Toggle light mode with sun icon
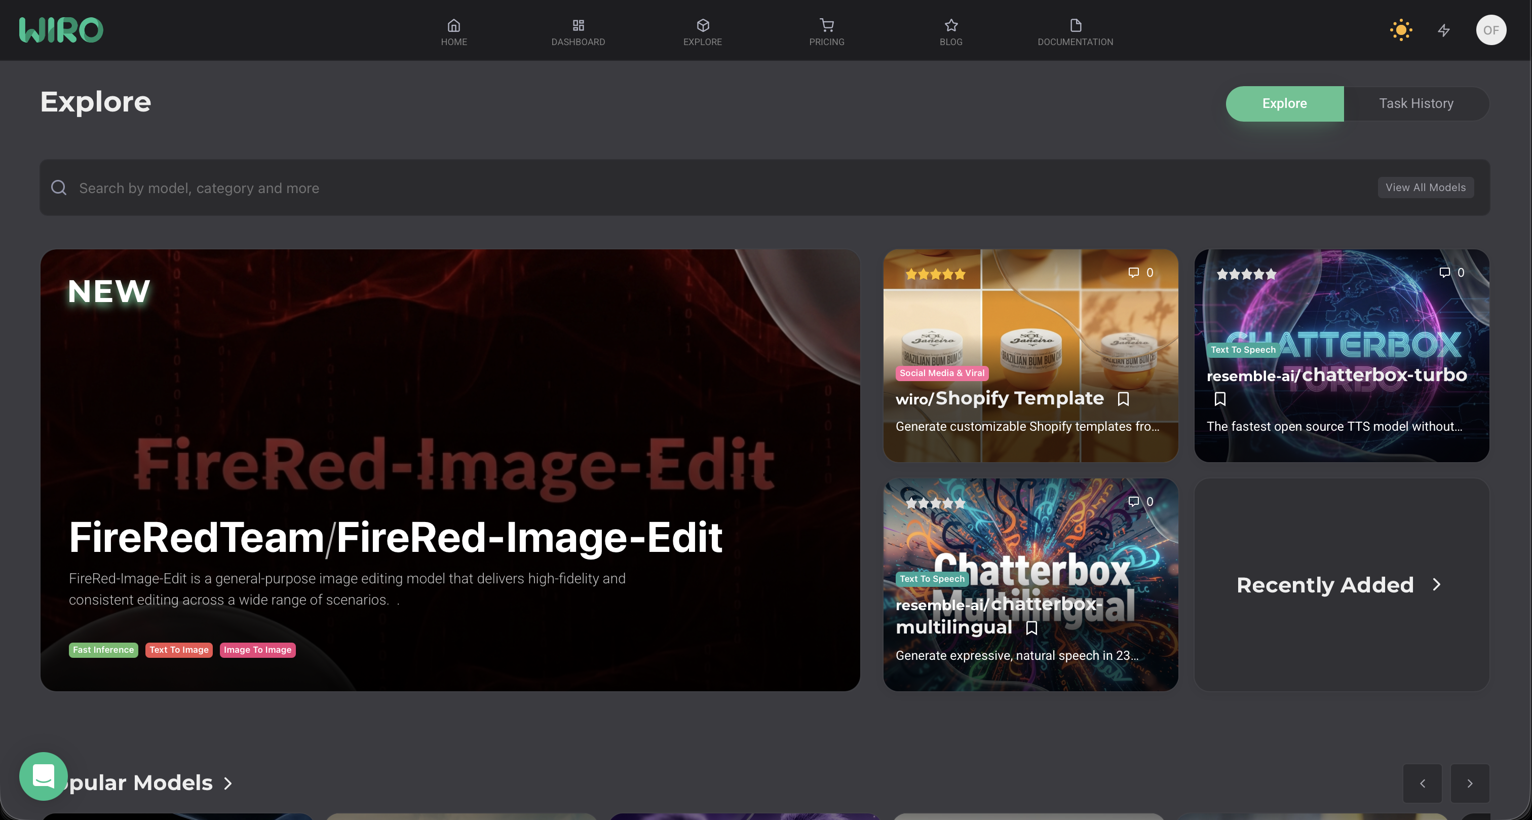This screenshot has width=1532, height=820. (x=1401, y=30)
